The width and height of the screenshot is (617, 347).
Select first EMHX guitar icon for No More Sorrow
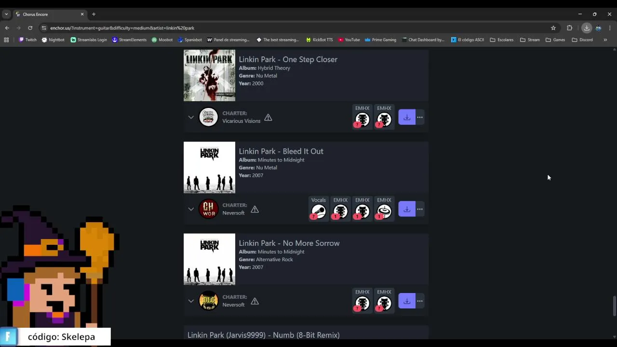362,301
